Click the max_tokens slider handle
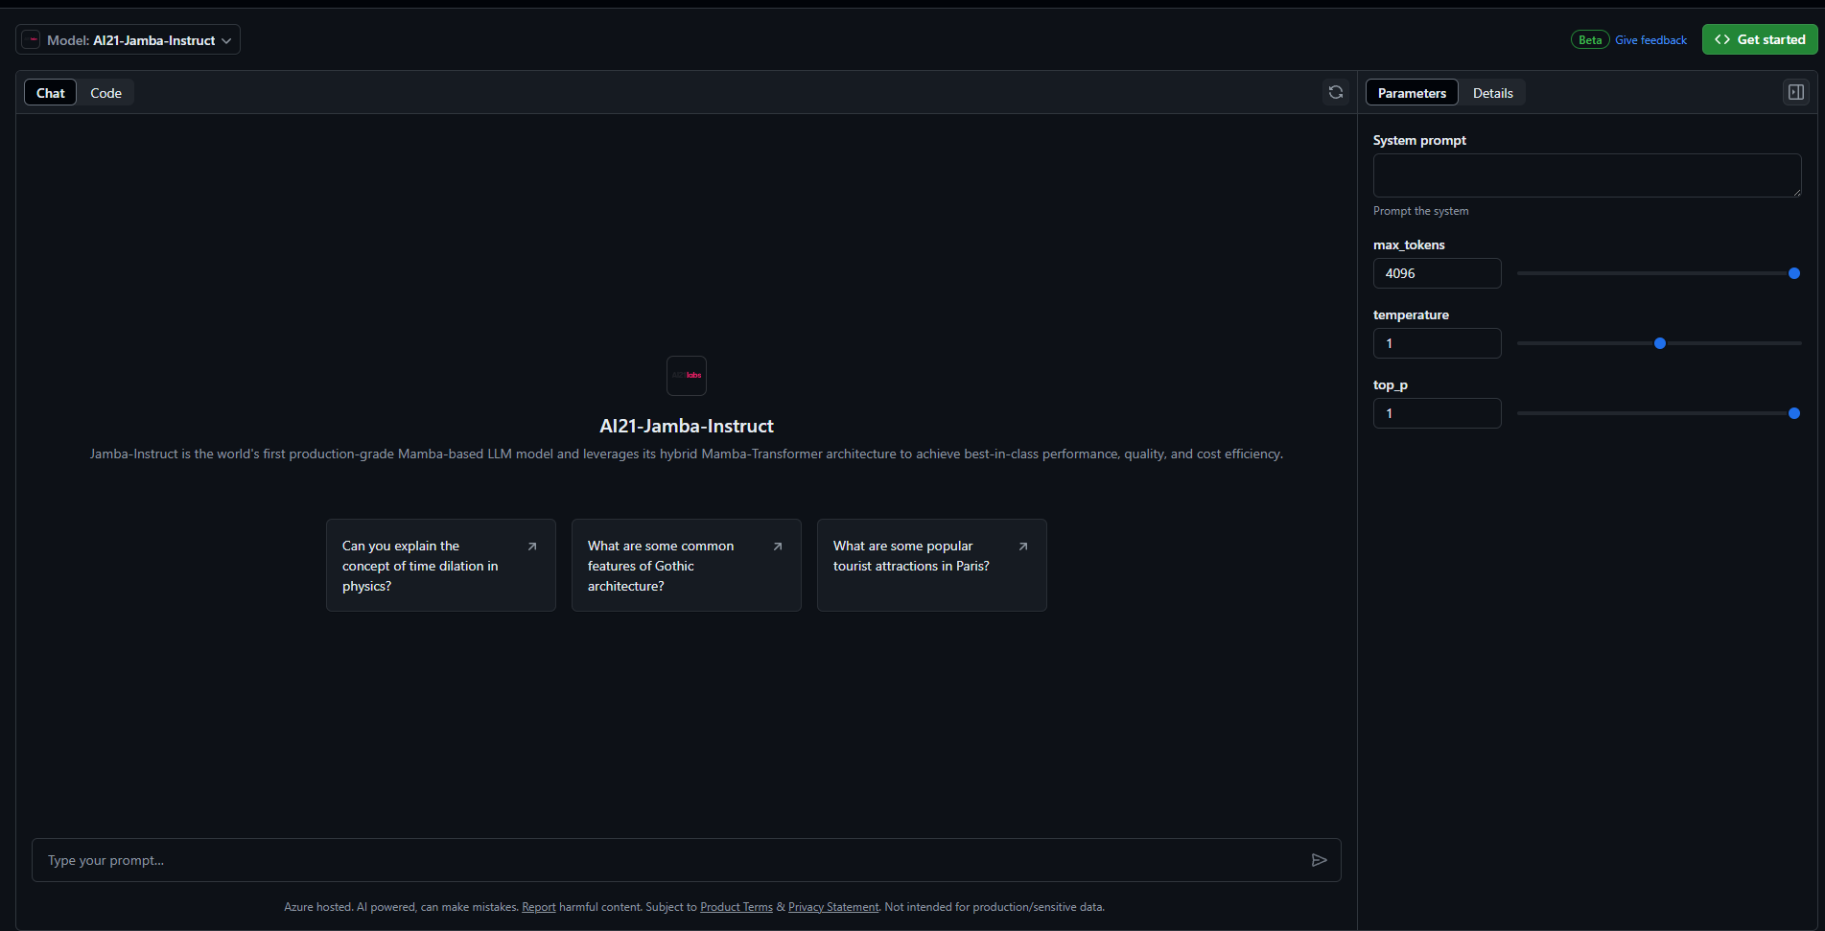The width and height of the screenshot is (1825, 931). pyautogui.click(x=1794, y=273)
